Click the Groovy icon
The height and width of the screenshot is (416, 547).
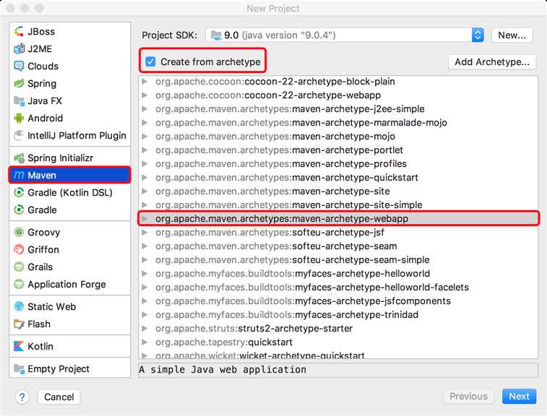pyautogui.click(x=19, y=233)
